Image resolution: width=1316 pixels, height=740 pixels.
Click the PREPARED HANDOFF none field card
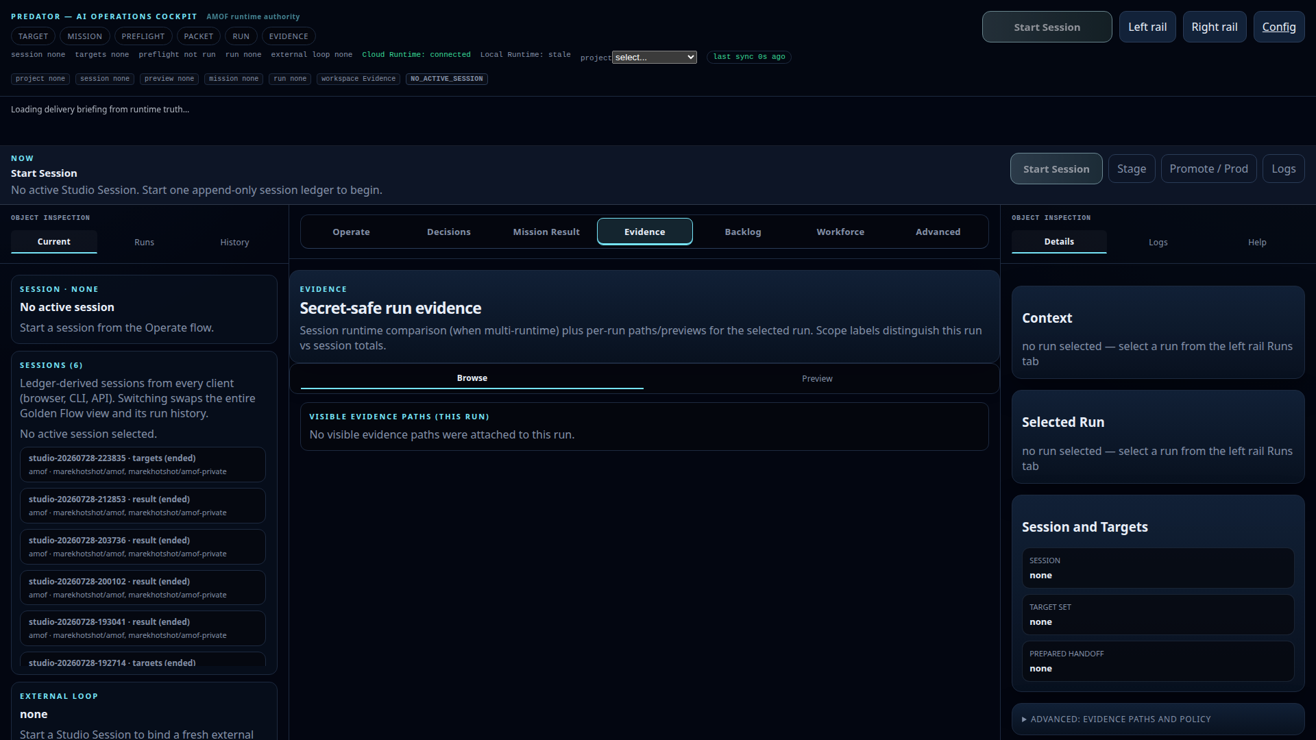click(x=1158, y=661)
